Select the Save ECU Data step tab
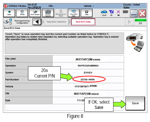 pos(83,22)
